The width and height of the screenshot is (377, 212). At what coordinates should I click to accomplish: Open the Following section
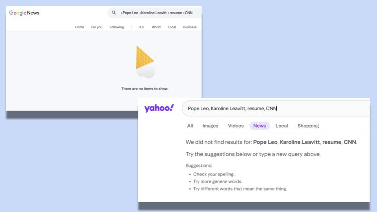point(117,27)
